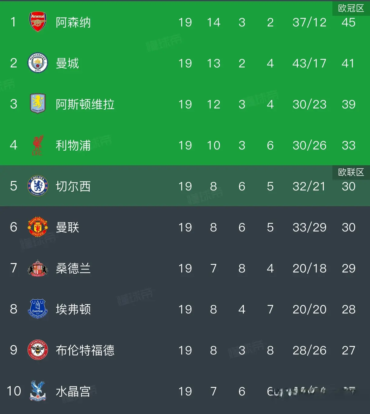The width and height of the screenshot is (370, 414).
Task: Click the Aston Villa club crest
Action: click(x=38, y=104)
